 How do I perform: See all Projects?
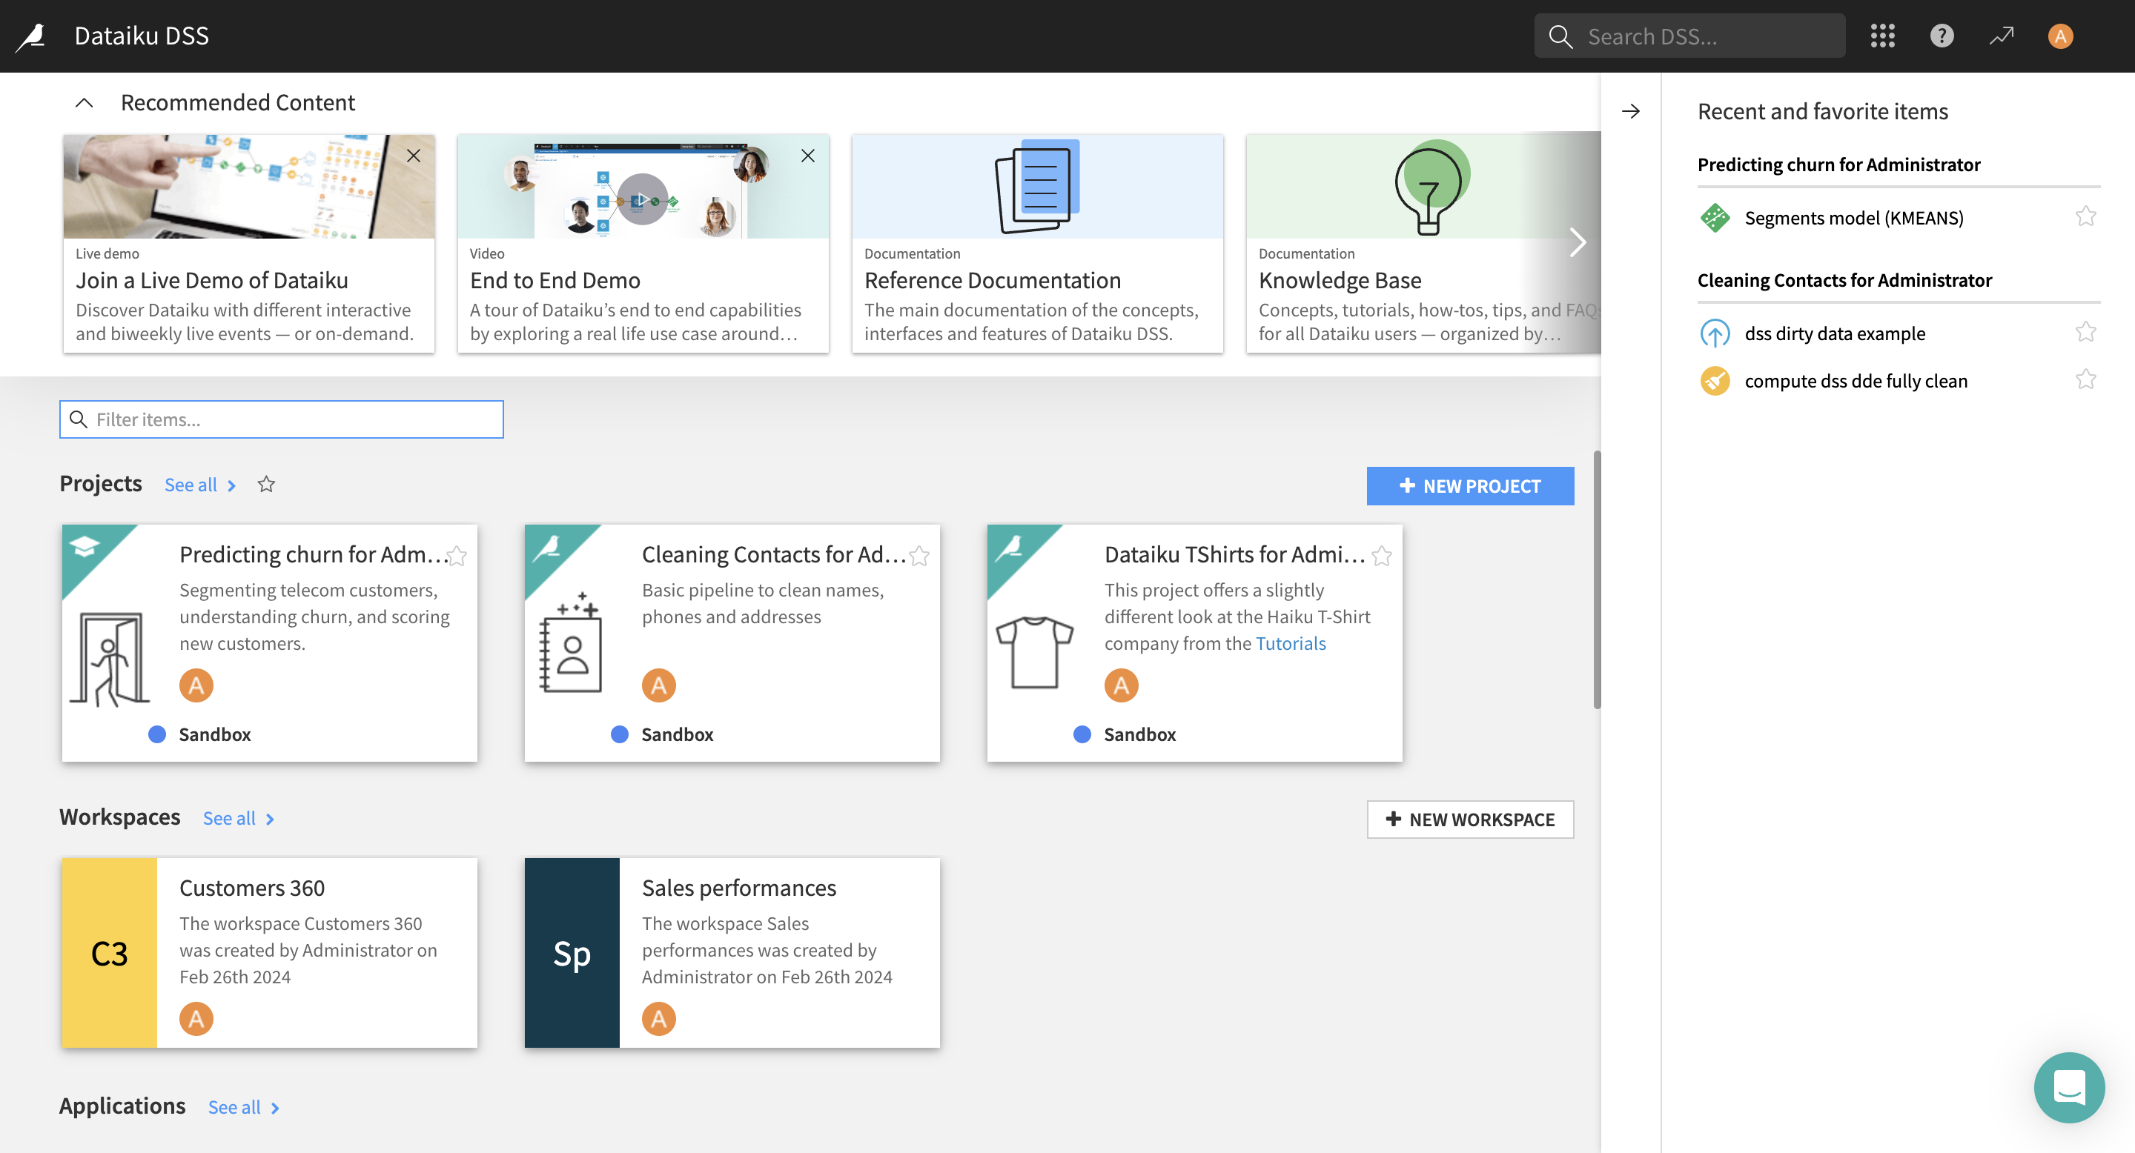pyautogui.click(x=199, y=485)
